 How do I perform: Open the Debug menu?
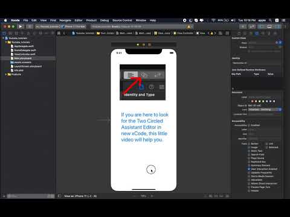click(105, 20)
